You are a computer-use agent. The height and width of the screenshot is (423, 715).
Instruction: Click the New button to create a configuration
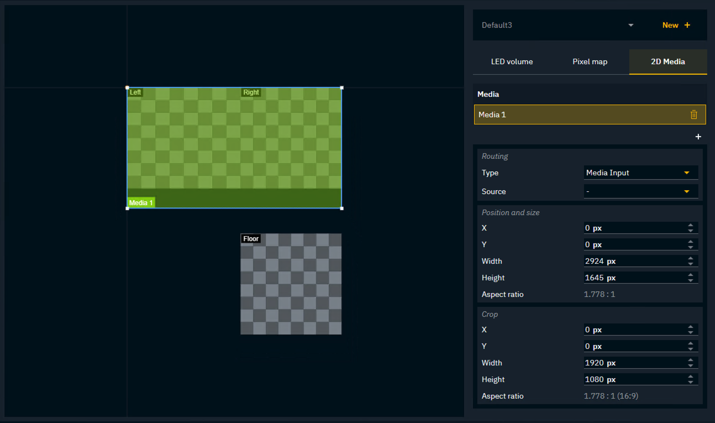coord(670,25)
